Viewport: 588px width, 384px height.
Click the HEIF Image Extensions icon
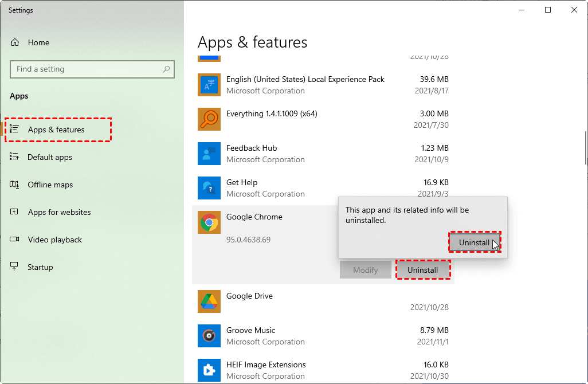tap(209, 370)
